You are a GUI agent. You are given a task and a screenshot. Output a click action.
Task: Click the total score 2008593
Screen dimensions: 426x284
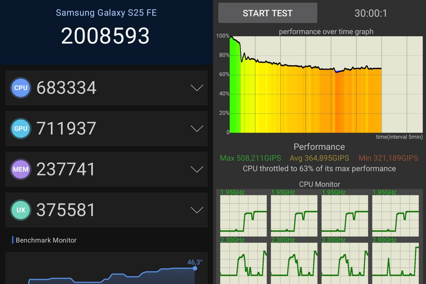[x=105, y=36]
